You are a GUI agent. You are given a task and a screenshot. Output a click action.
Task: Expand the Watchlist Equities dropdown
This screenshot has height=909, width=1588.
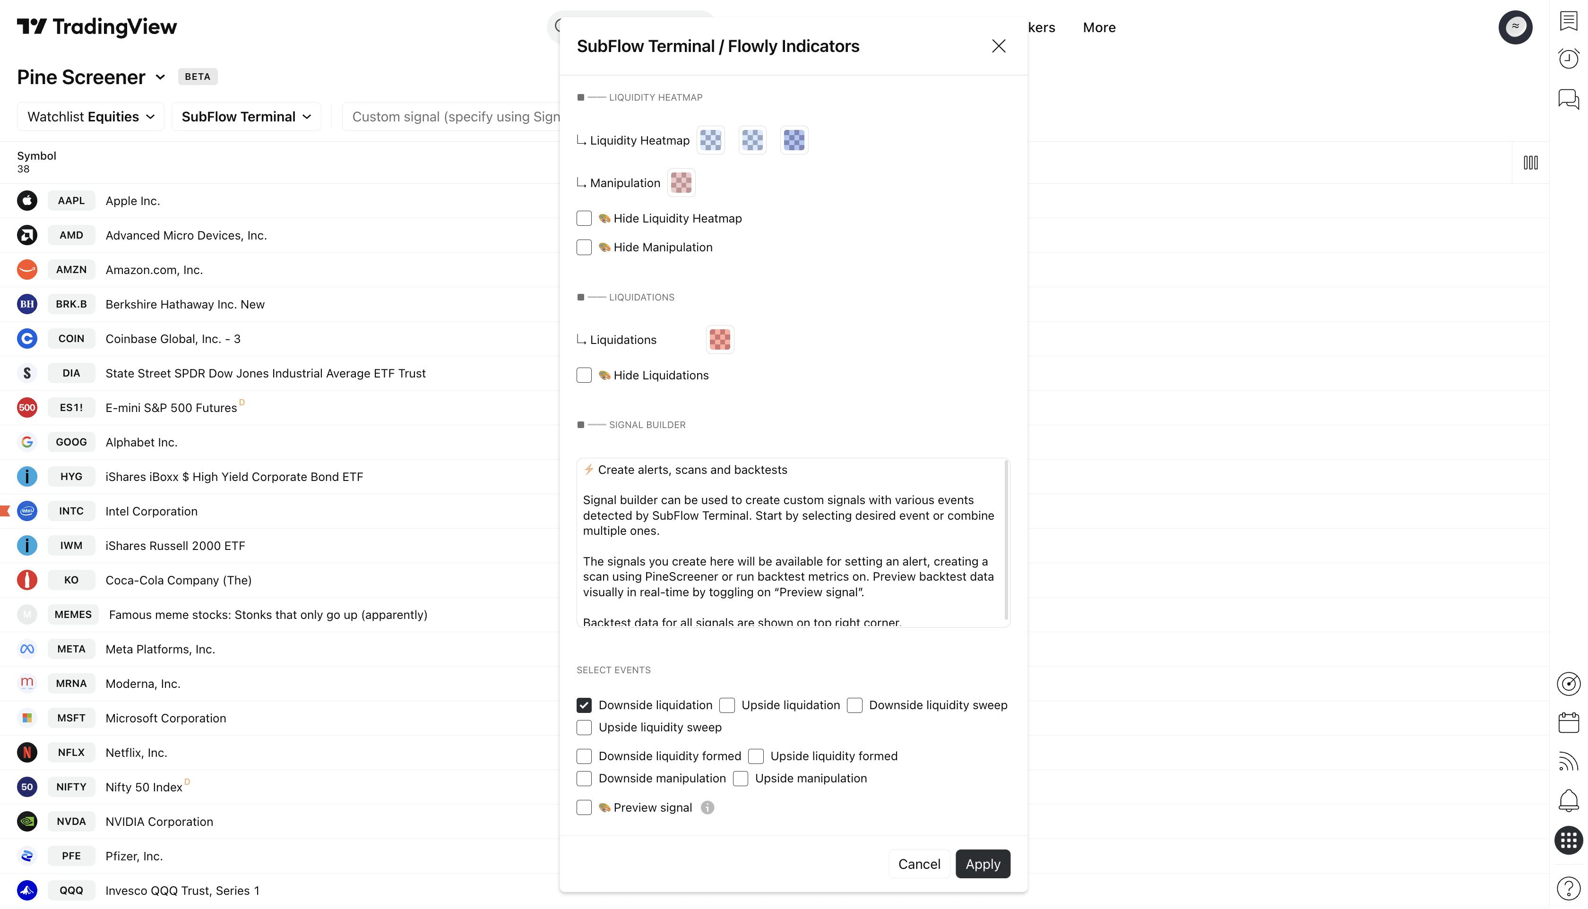[91, 117]
